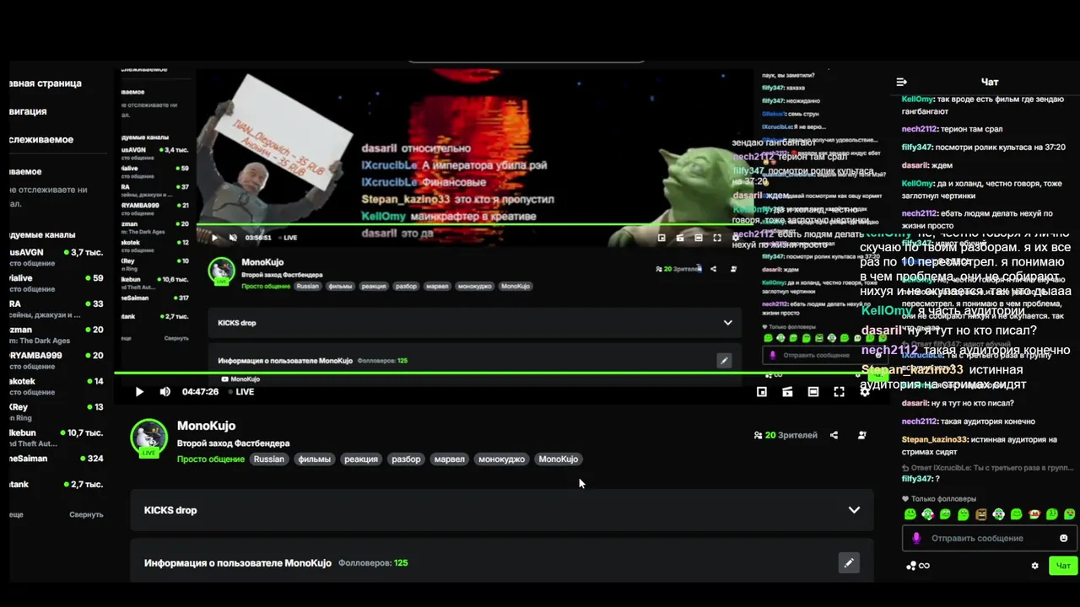Open the Навигация sidebar item
This screenshot has height=607, width=1080.
[28, 111]
